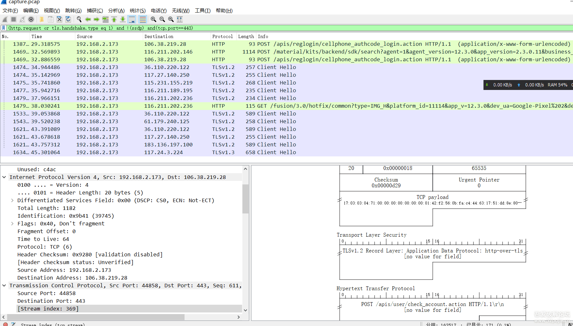Open the capture options gear icon
The image size is (573, 326).
pyautogui.click(x=31, y=19)
